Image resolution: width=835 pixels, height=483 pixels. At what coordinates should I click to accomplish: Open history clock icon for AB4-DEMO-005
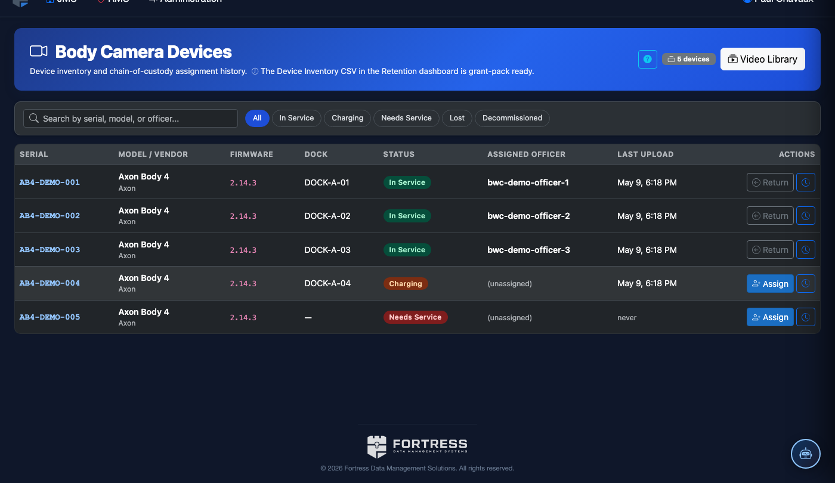[x=806, y=317]
